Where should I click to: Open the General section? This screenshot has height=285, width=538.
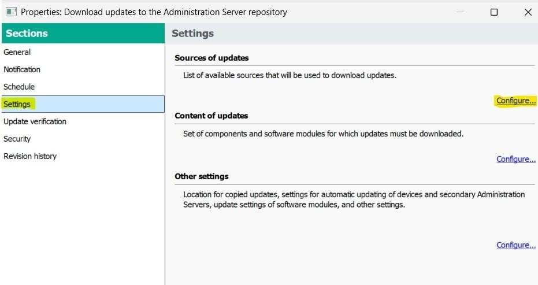[17, 52]
